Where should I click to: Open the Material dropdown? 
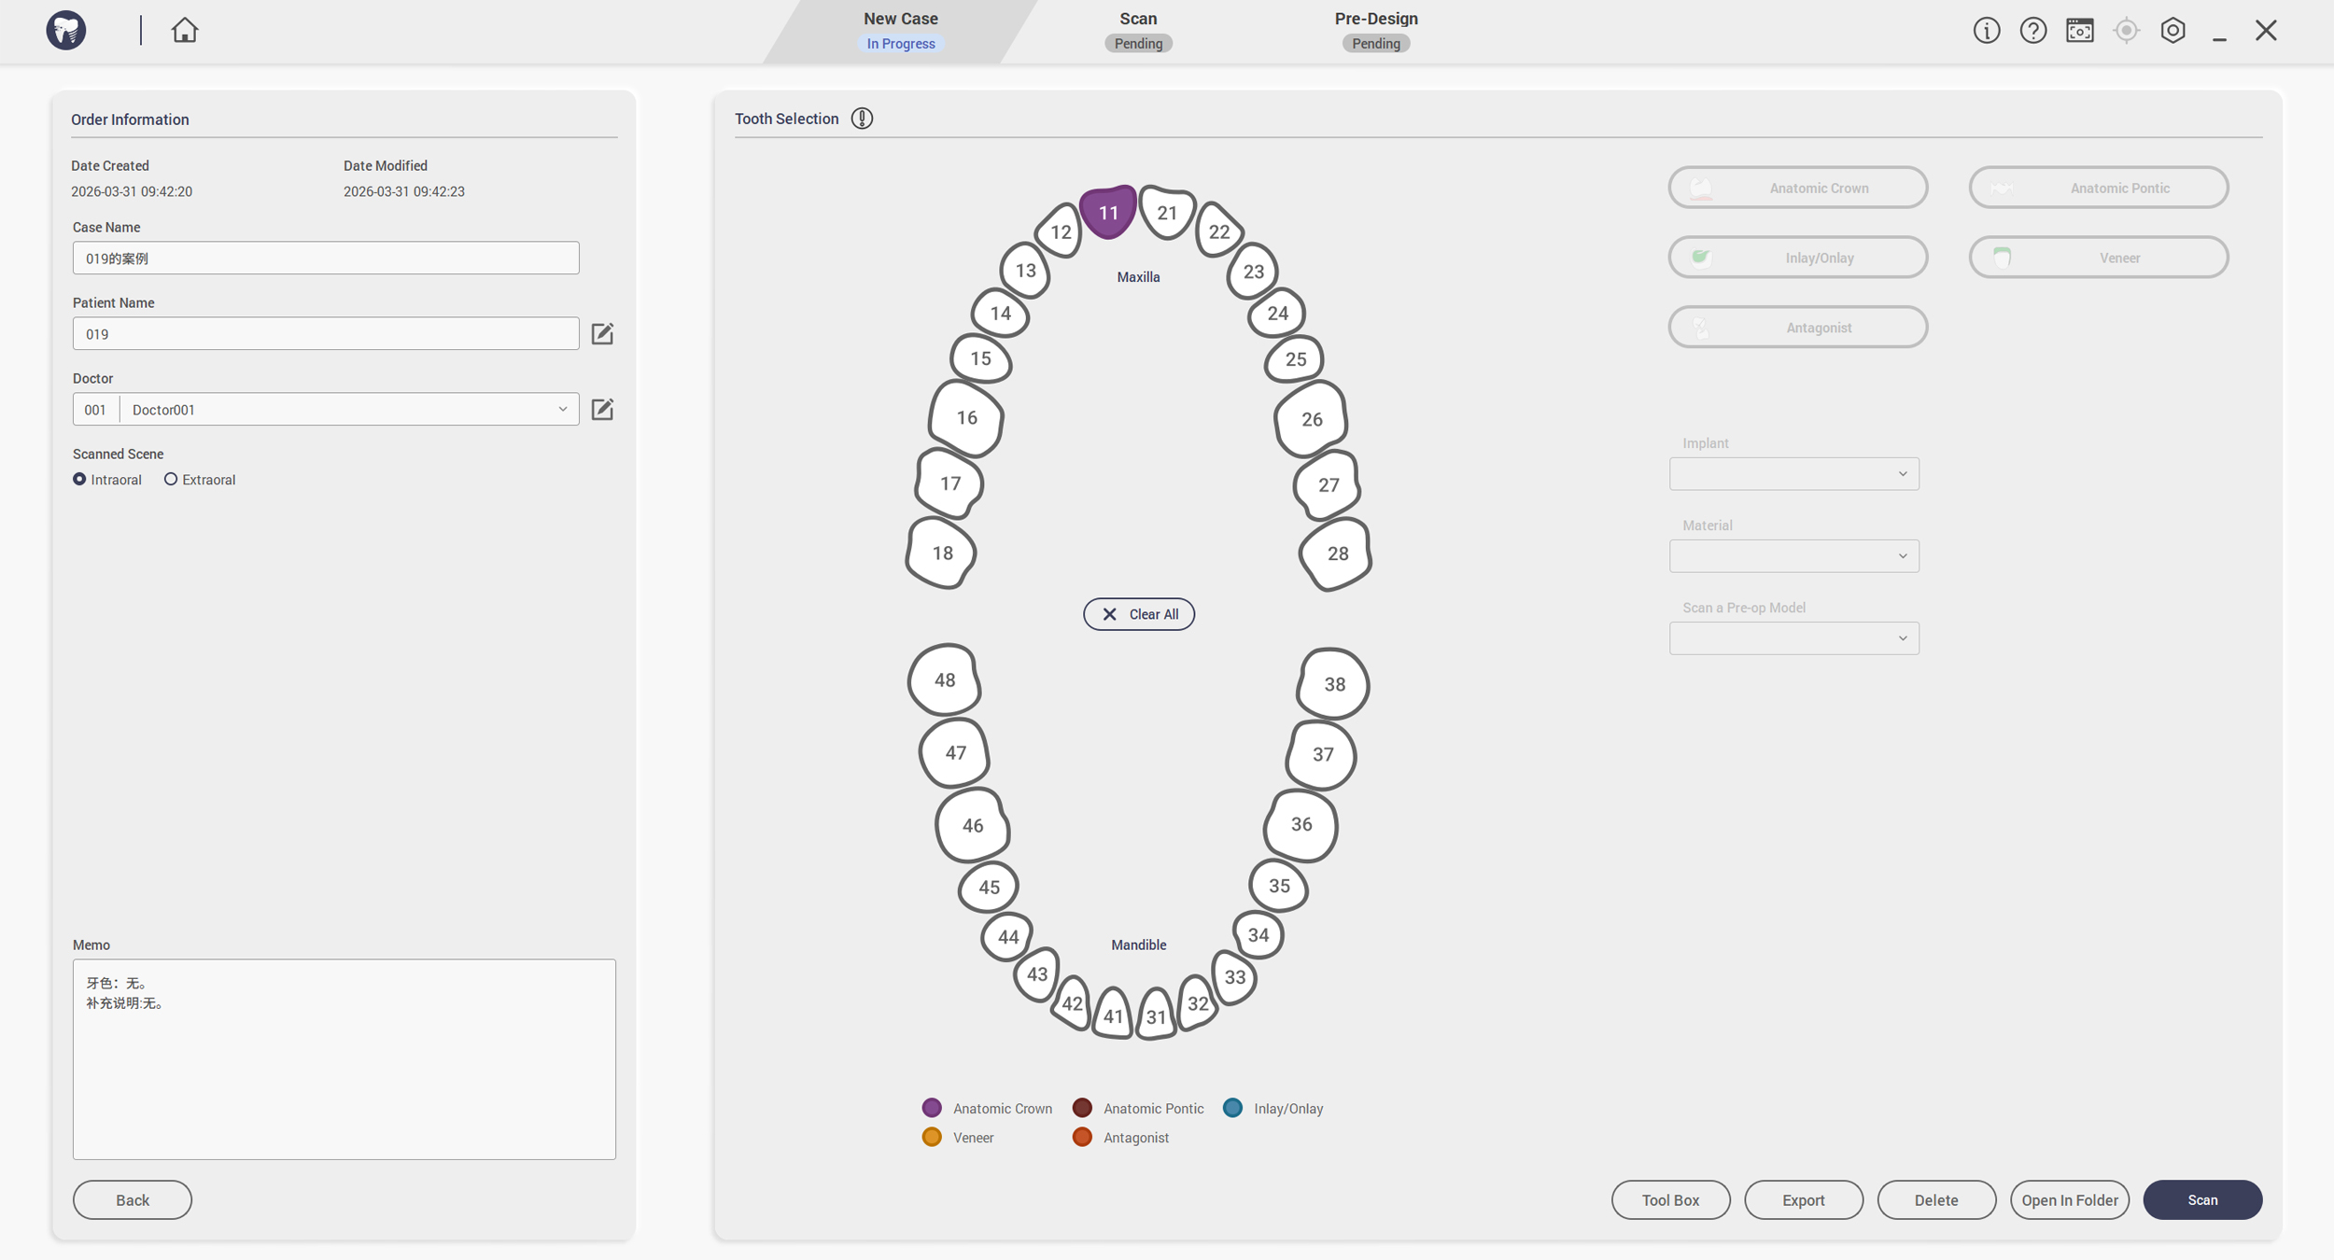coord(1793,555)
